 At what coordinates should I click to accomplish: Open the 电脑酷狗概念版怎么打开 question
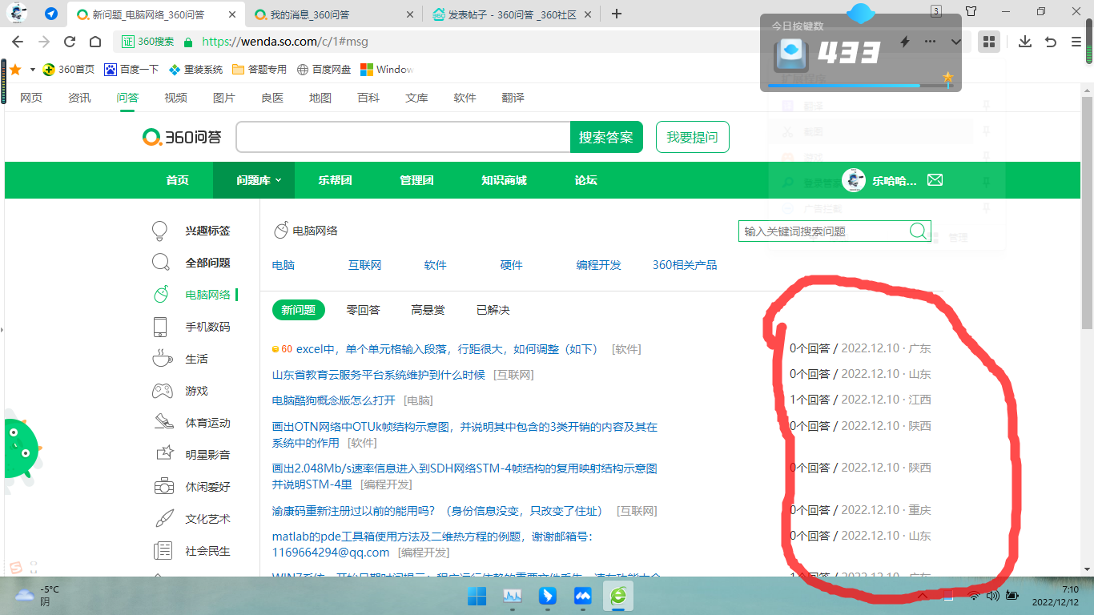(x=334, y=400)
